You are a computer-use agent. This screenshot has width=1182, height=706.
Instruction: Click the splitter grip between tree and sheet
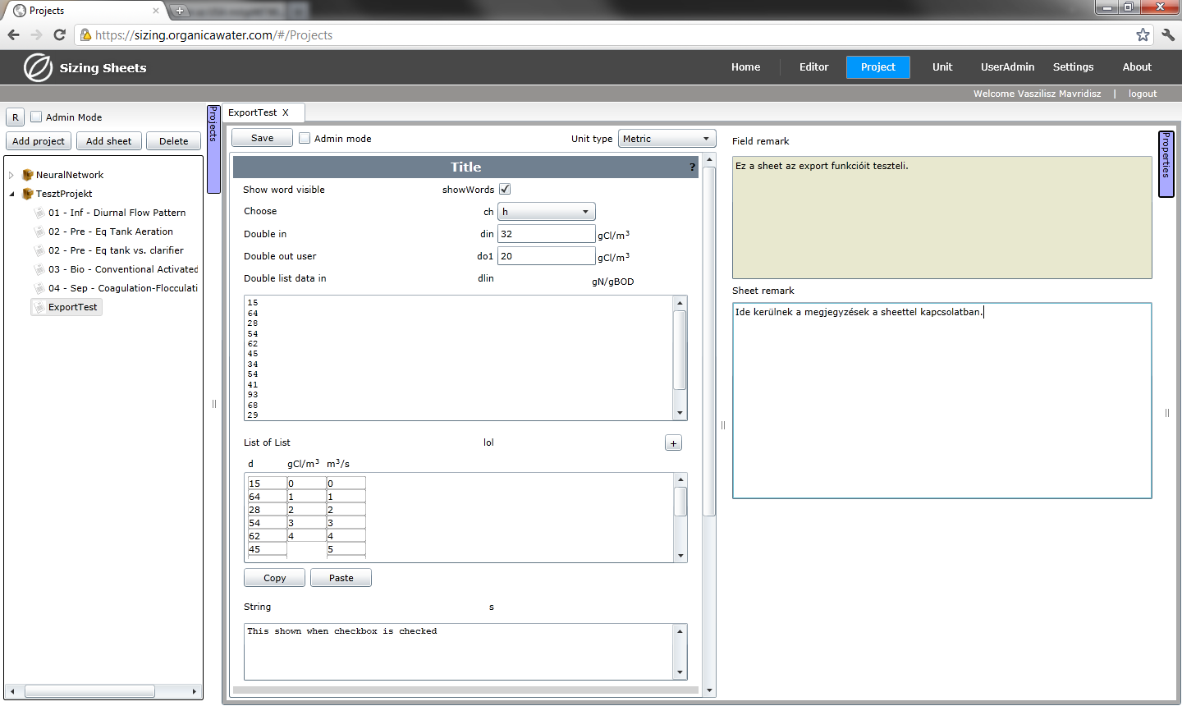214,404
